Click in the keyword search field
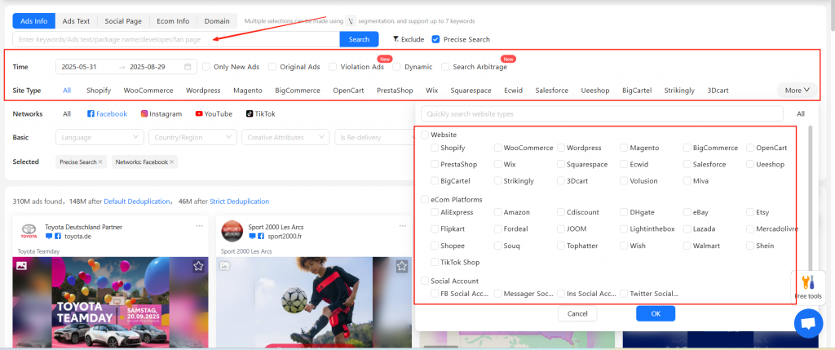The width and height of the screenshot is (835, 350). tap(175, 39)
